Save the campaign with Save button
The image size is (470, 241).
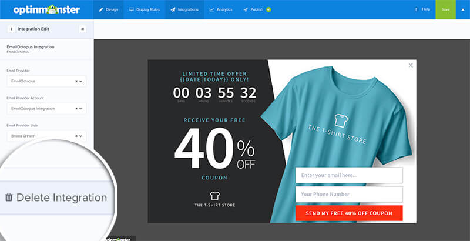(445, 9)
